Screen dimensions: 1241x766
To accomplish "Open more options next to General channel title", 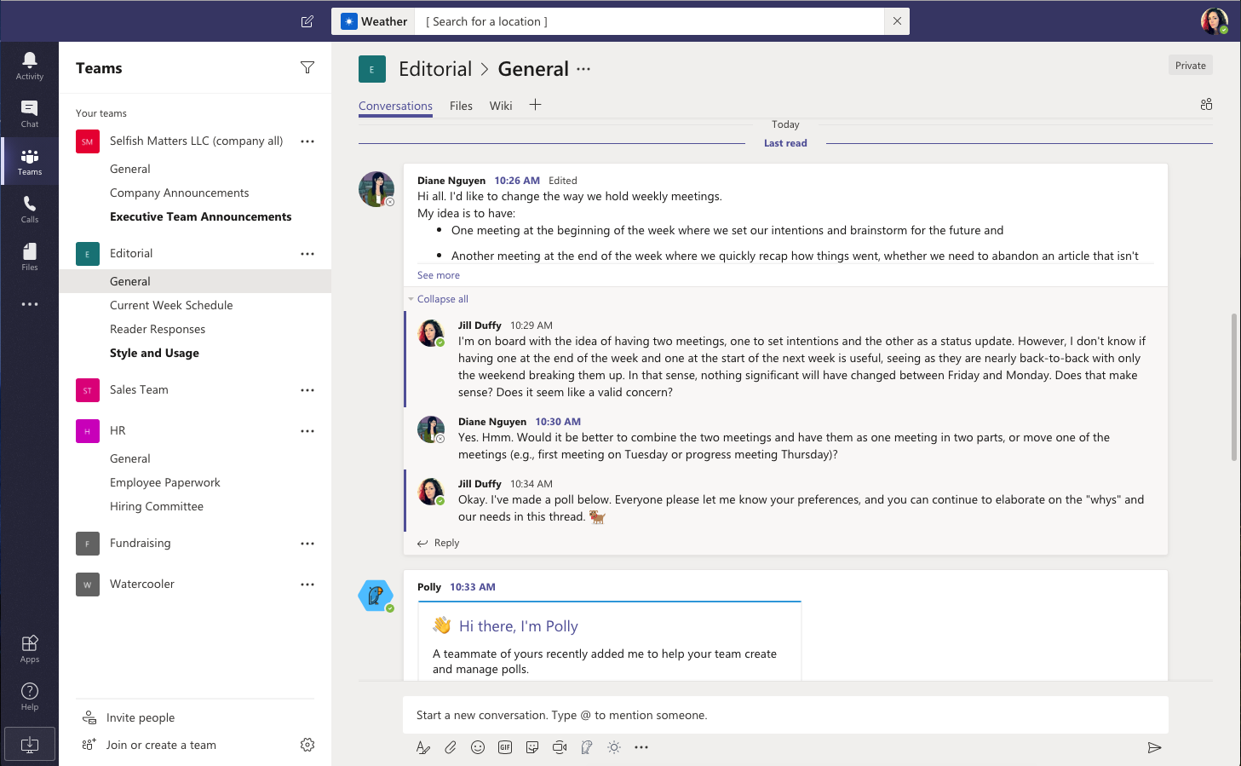I will coord(583,69).
